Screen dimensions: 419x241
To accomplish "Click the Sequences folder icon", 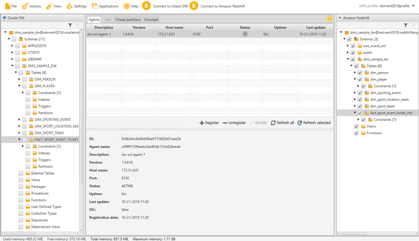I will pyautogui.click(x=28, y=220).
